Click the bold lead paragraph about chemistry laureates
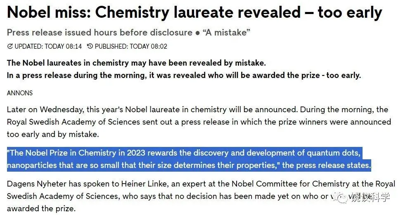The height and width of the screenshot is (215, 403). 184,69
